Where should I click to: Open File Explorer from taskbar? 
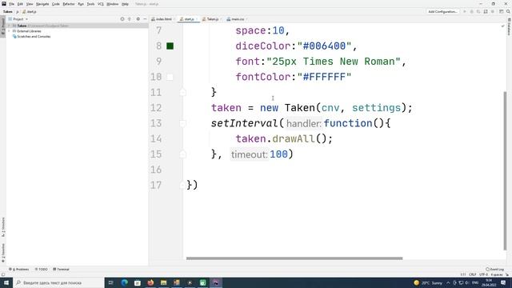pyautogui.click(x=163, y=282)
